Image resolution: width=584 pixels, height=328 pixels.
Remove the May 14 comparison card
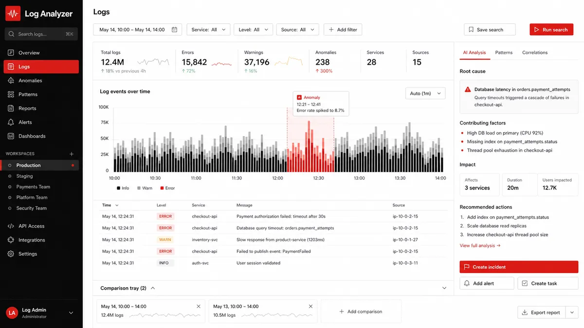click(199, 307)
